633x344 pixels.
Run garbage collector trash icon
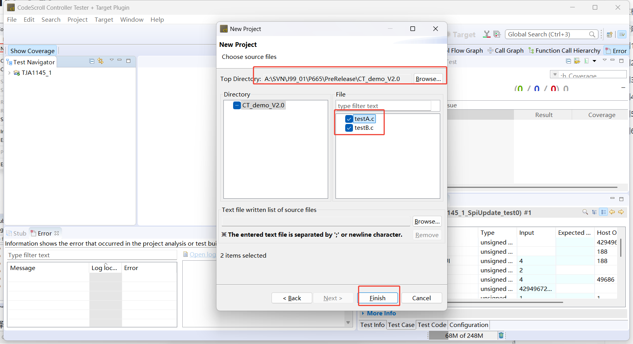(x=501, y=335)
